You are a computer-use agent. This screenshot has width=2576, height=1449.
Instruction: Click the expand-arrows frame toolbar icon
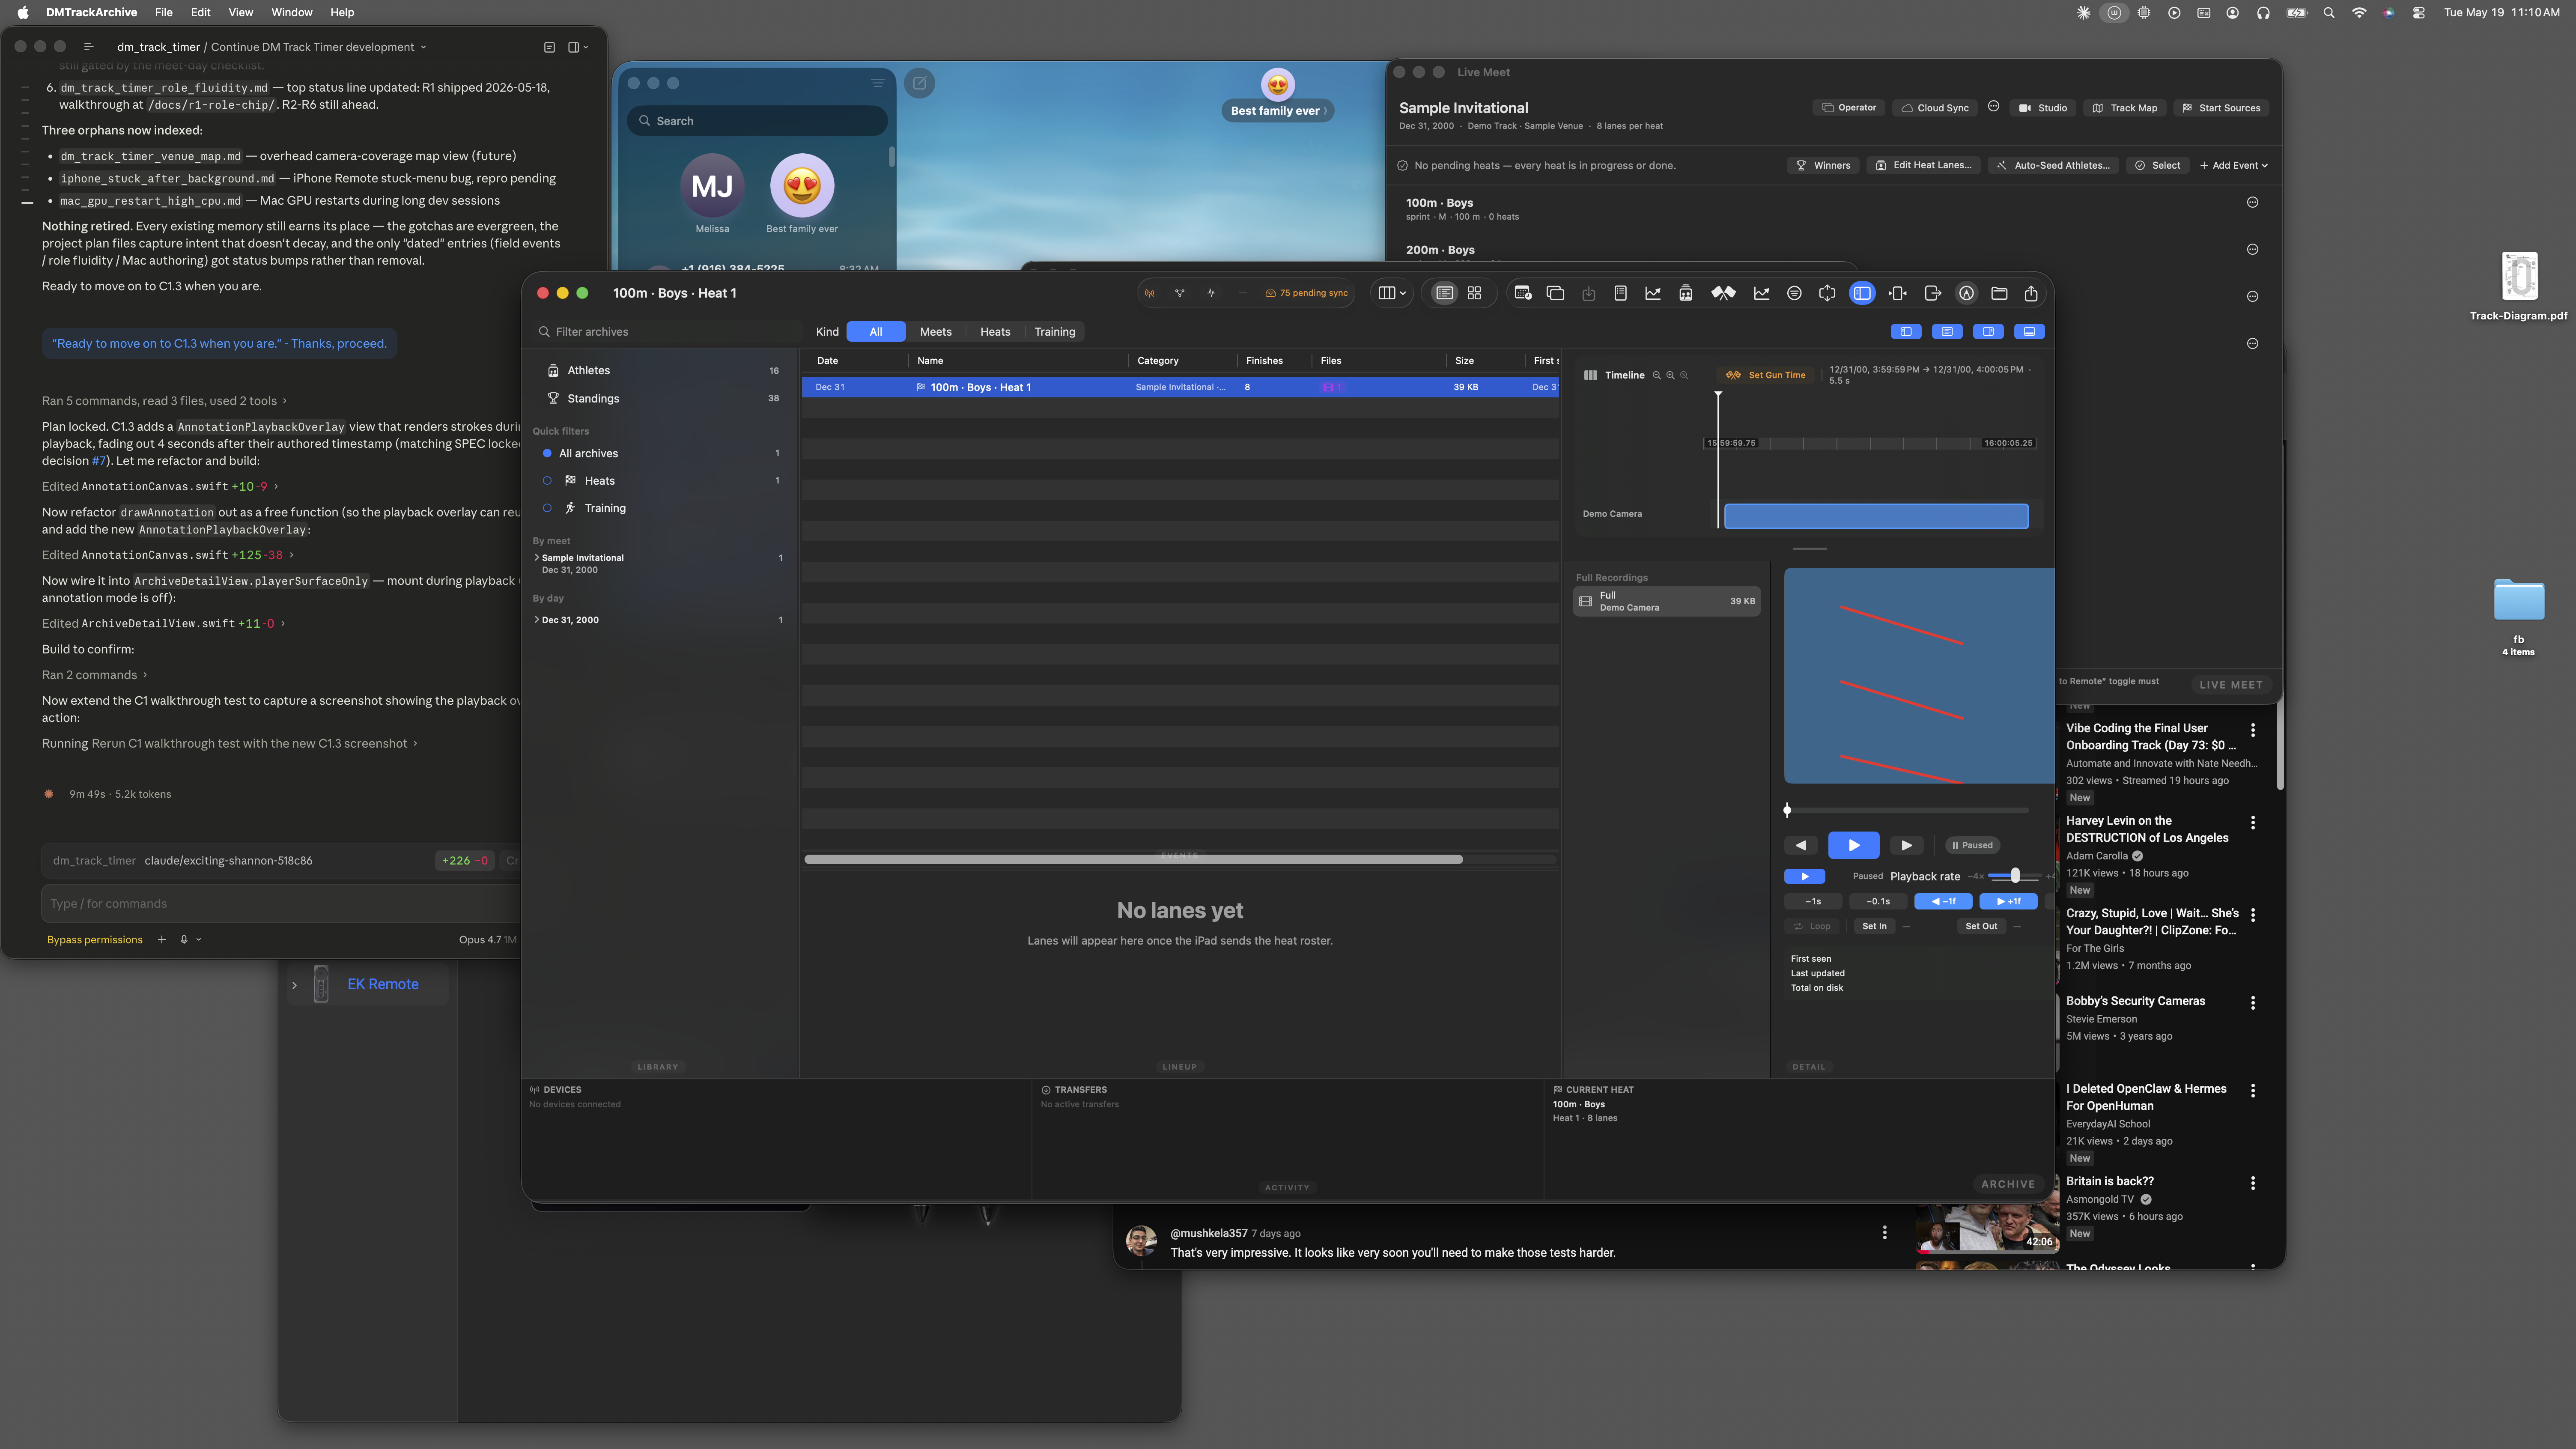pos(1827,293)
